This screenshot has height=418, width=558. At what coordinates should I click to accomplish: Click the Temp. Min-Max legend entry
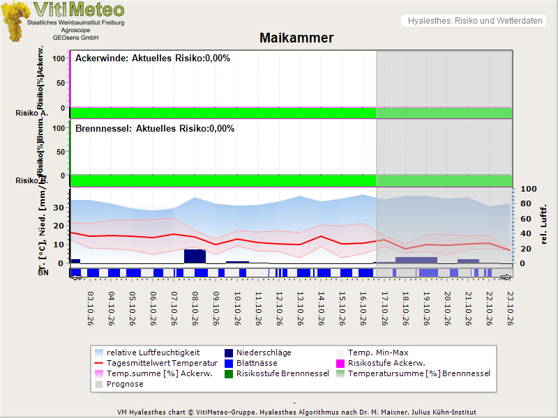coord(372,353)
